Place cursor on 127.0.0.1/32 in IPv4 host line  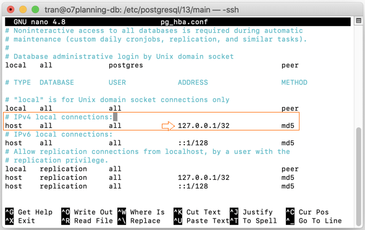click(204, 126)
